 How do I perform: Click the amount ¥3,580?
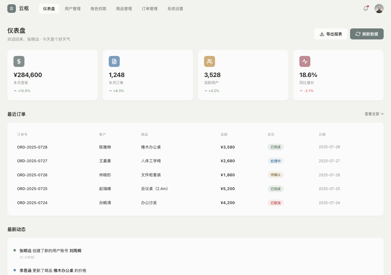click(x=228, y=147)
